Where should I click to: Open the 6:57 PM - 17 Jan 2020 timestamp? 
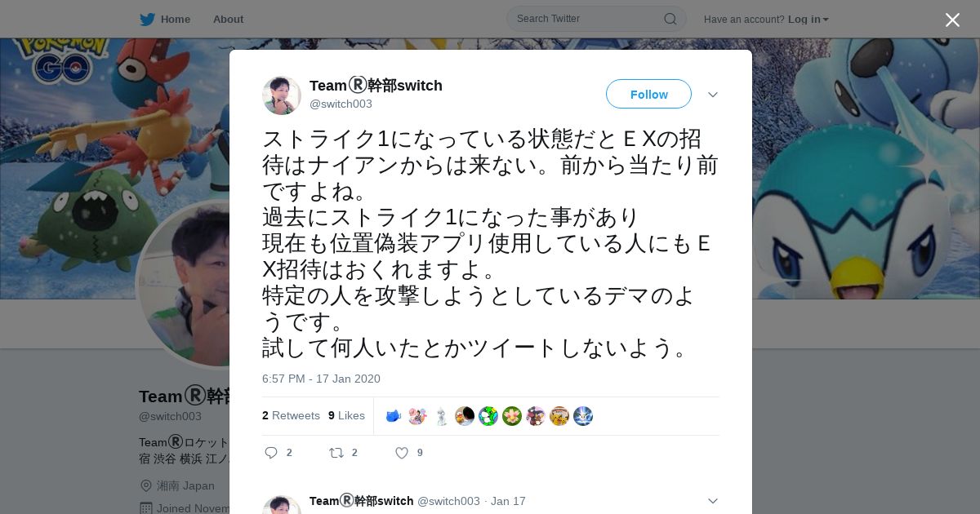click(321, 379)
